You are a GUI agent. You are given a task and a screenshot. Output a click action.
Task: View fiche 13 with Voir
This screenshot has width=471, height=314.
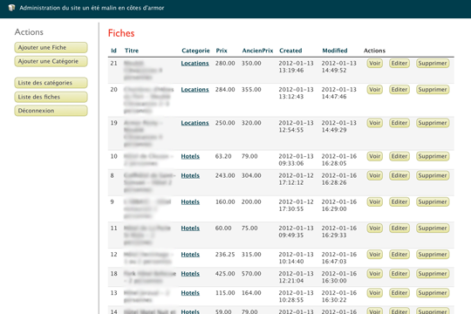[374, 293]
